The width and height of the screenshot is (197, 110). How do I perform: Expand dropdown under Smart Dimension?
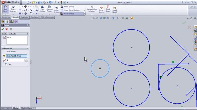click(x=13, y=14)
